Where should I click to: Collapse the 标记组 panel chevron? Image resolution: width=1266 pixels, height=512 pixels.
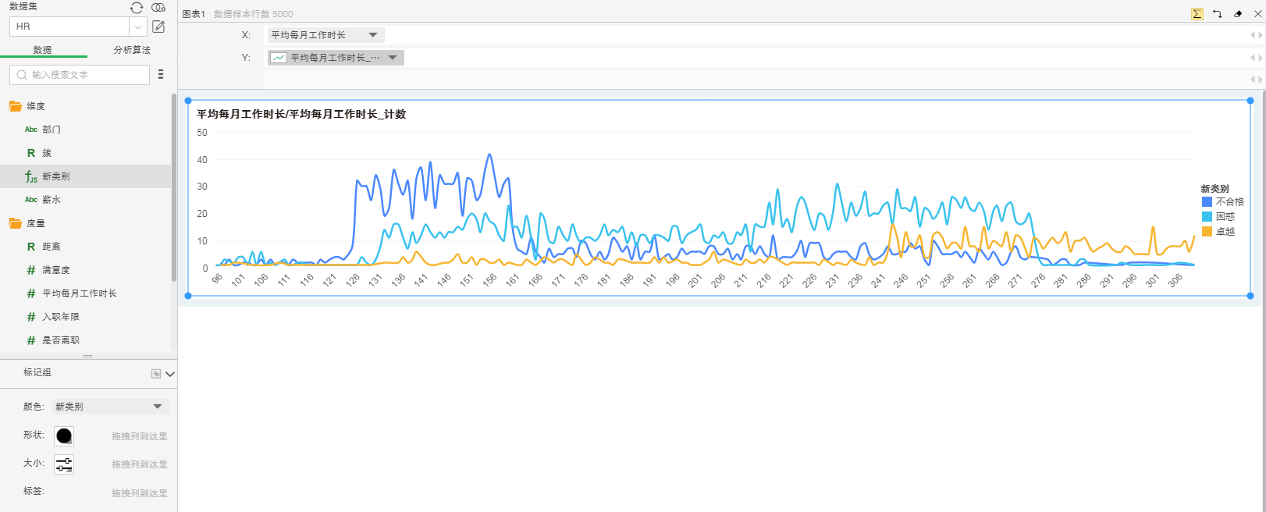[x=170, y=374]
